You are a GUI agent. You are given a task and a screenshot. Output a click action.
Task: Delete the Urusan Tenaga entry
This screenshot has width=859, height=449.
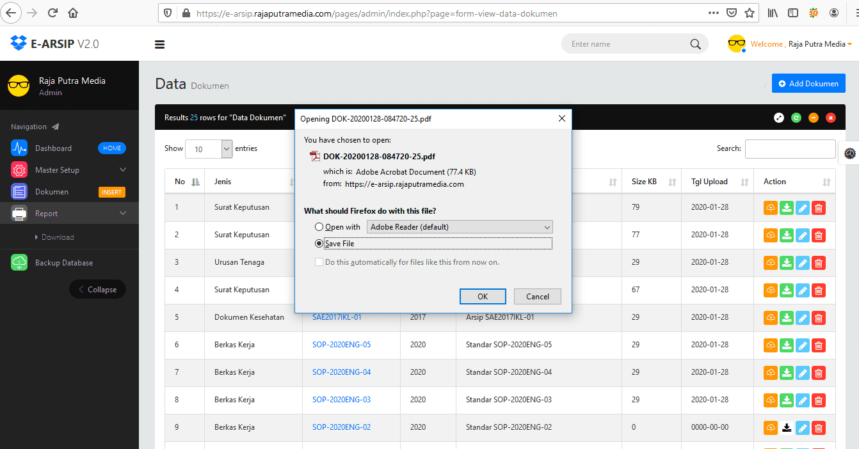(819, 262)
